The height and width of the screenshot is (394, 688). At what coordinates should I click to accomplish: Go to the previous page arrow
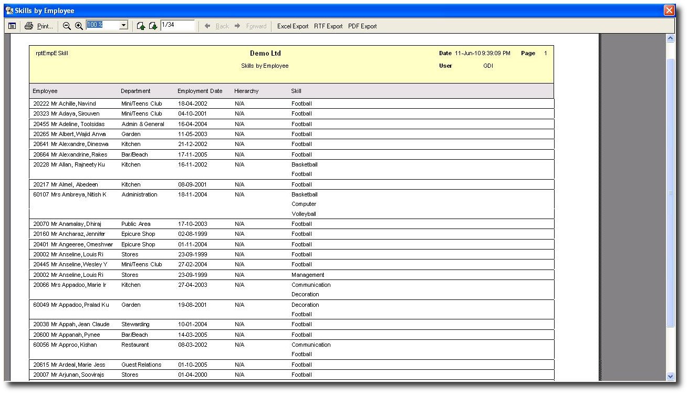coord(141,26)
